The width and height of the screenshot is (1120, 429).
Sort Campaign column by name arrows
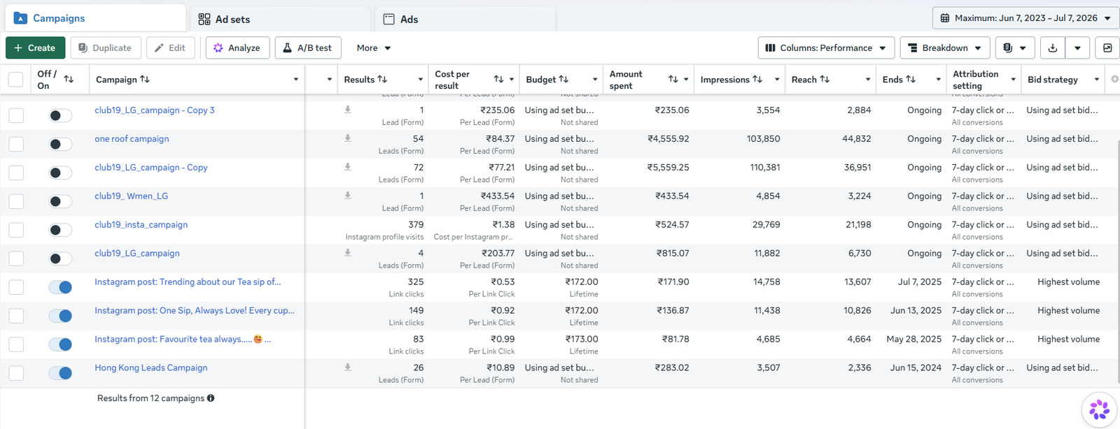click(145, 79)
